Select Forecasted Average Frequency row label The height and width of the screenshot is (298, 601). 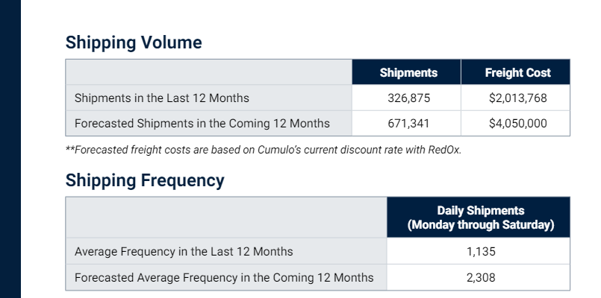pyautogui.click(x=224, y=277)
